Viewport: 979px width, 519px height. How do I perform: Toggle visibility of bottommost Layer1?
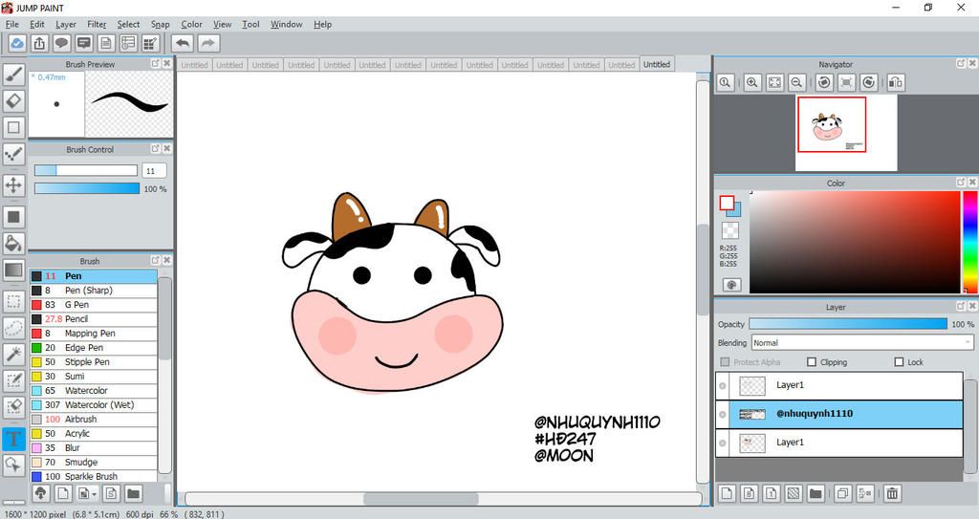click(x=723, y=443)
